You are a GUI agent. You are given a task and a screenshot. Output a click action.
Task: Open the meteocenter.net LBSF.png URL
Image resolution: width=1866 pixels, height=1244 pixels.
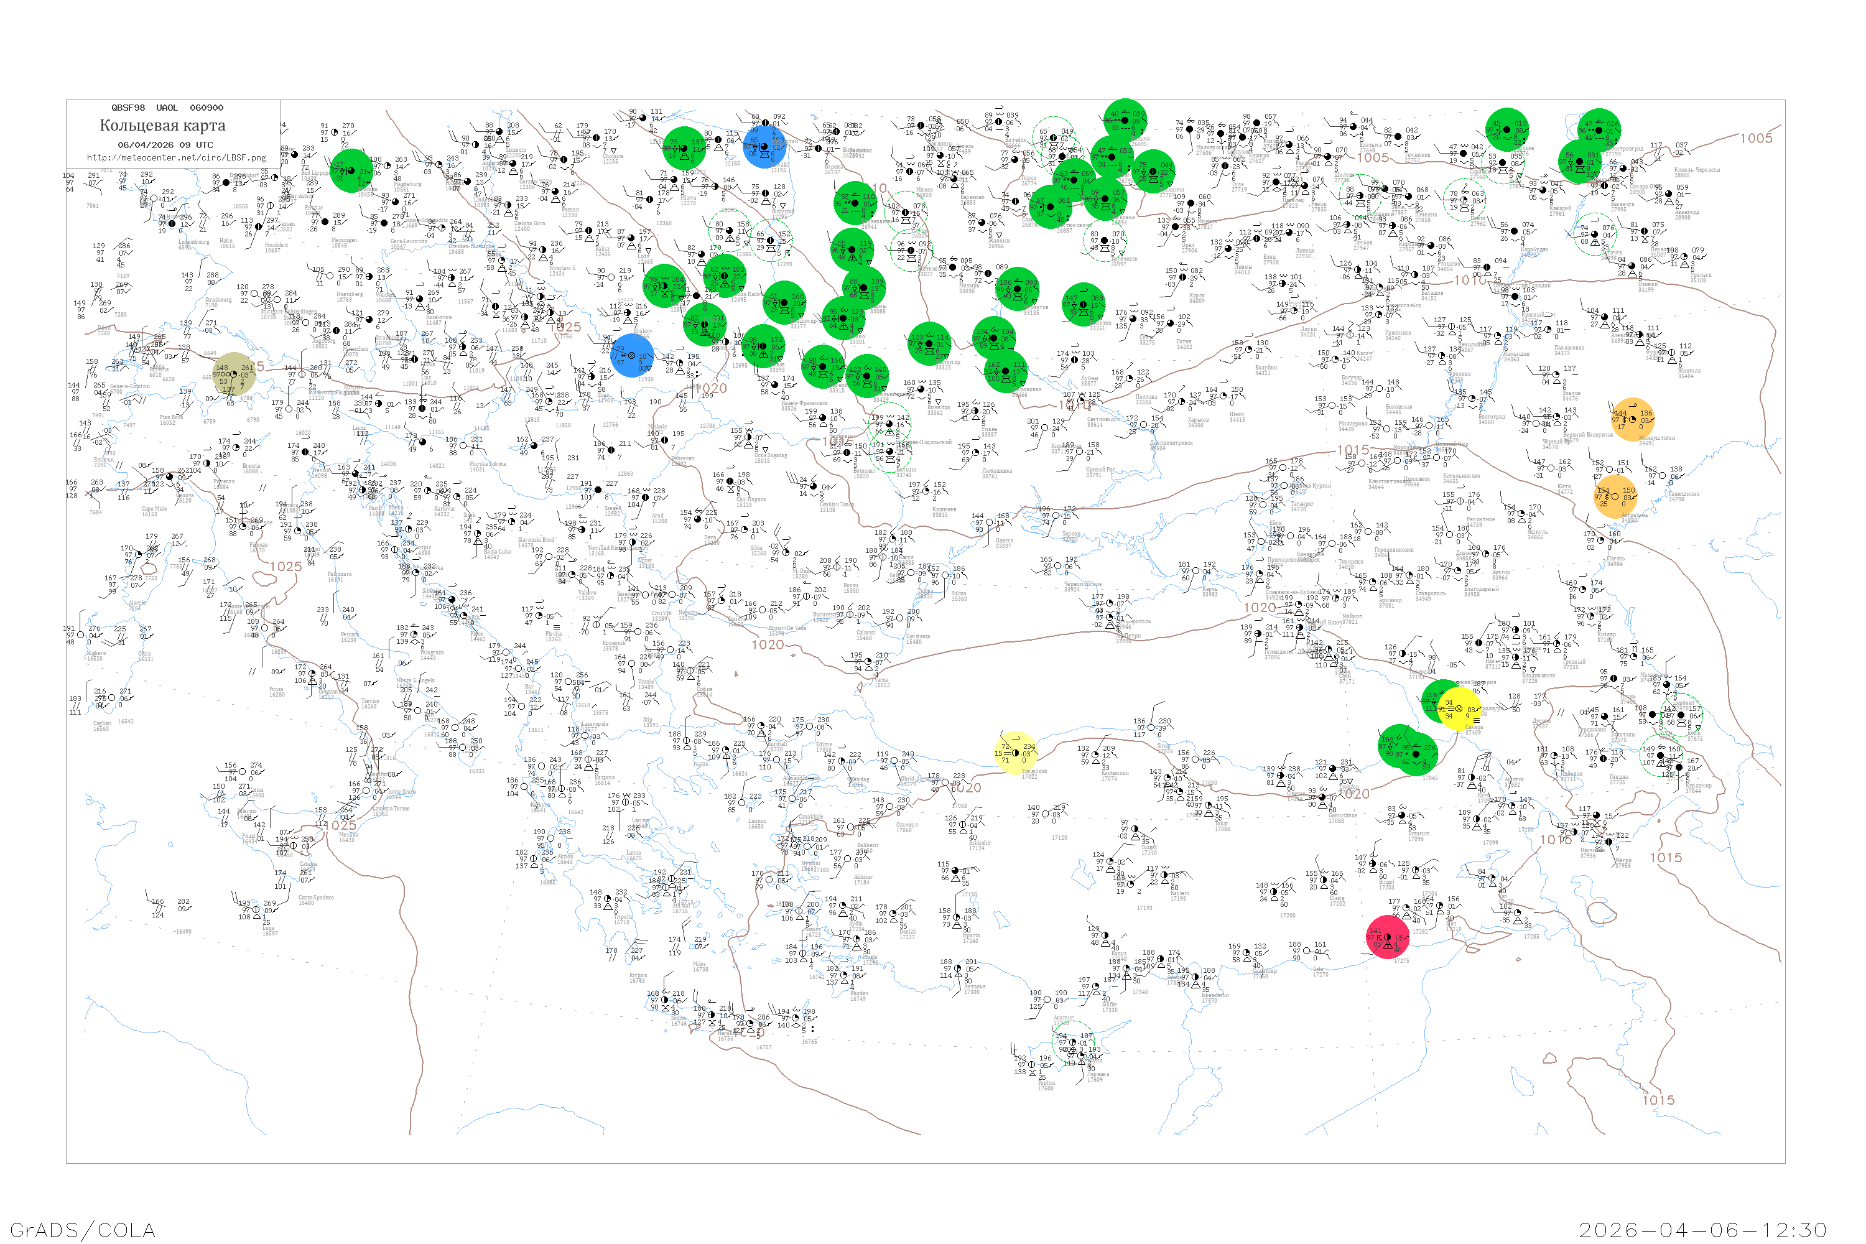175,158
